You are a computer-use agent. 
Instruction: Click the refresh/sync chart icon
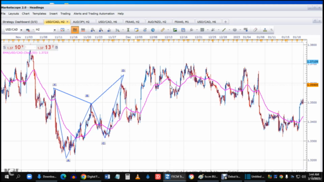pos(145,30)
